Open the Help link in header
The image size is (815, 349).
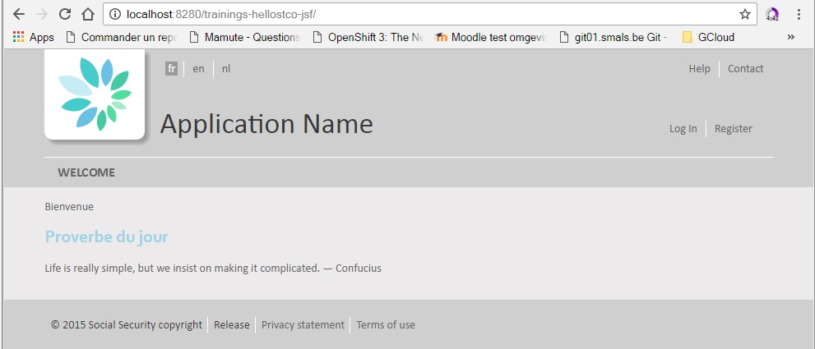[x=699, y=69]
